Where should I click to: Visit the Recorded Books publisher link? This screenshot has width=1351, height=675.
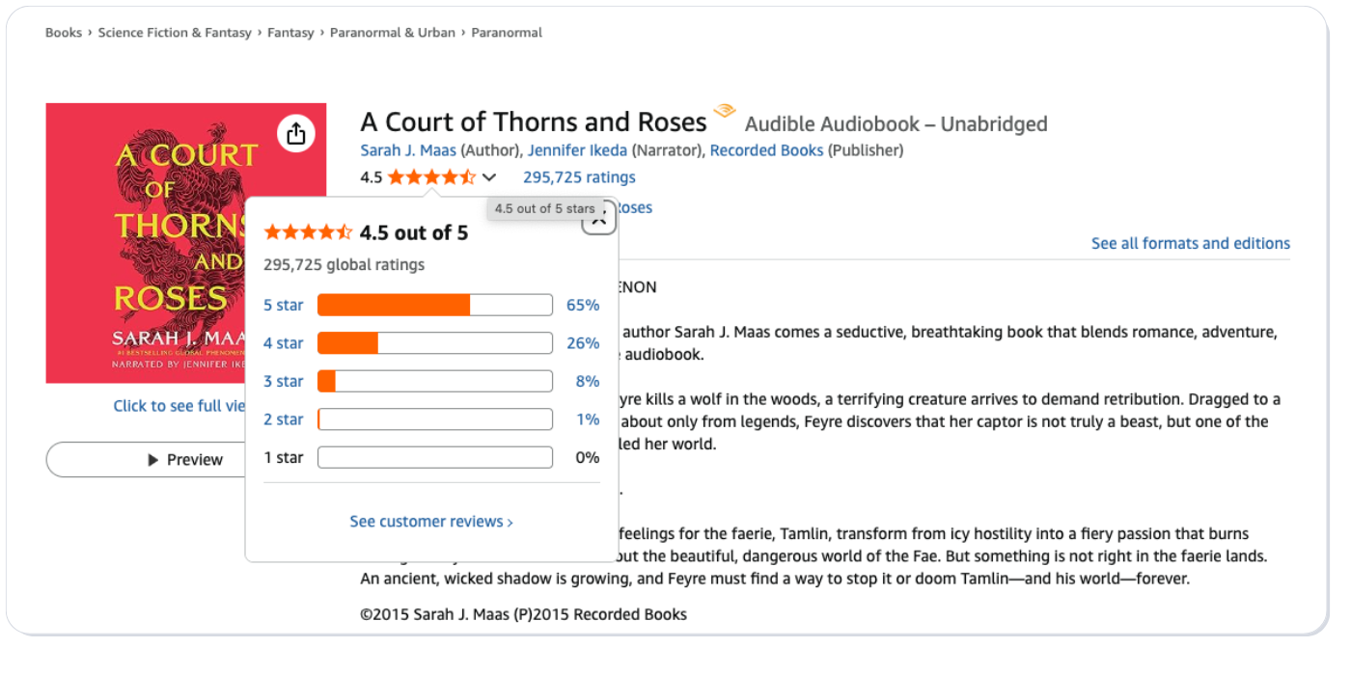click(x=766, y=150)
